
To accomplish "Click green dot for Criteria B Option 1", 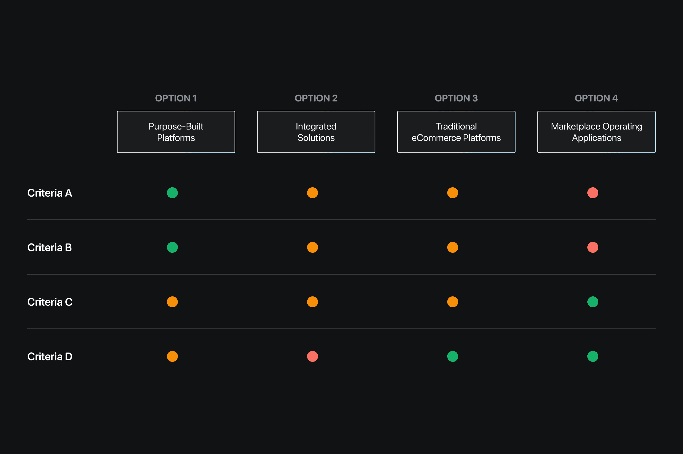I will tap(172, 247).
